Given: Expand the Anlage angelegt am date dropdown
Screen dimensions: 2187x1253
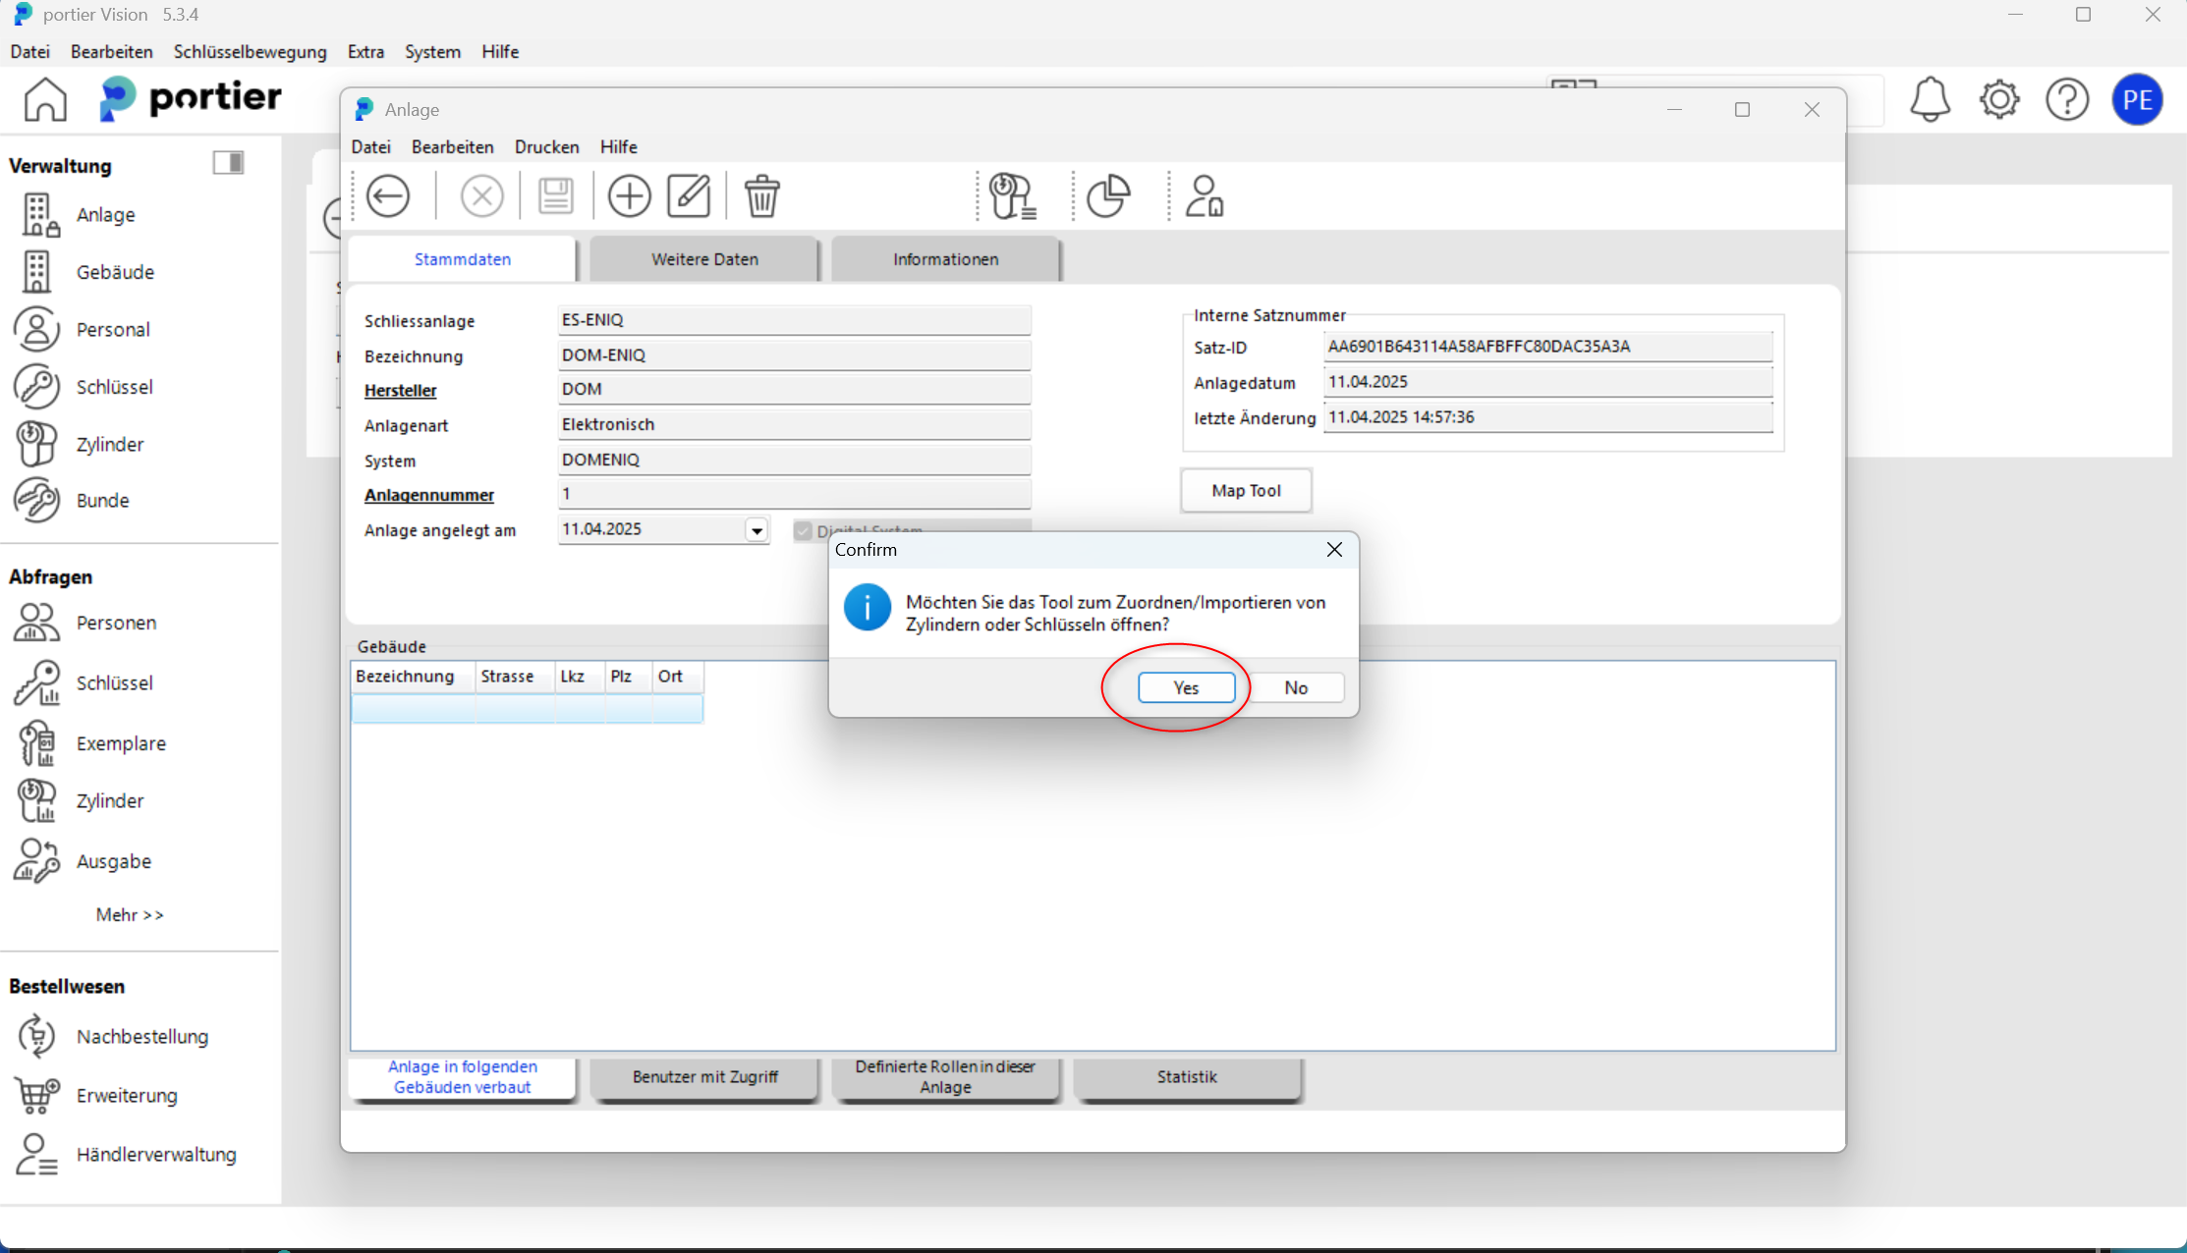Looking at the screenshot, I should click(x=757, y=530).
